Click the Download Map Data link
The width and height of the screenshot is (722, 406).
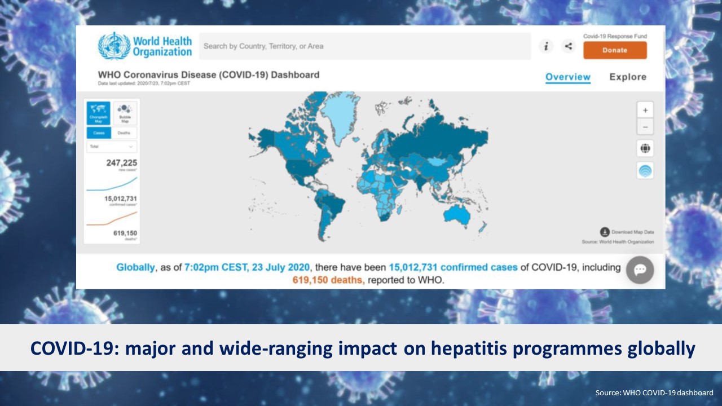point(632,232)
